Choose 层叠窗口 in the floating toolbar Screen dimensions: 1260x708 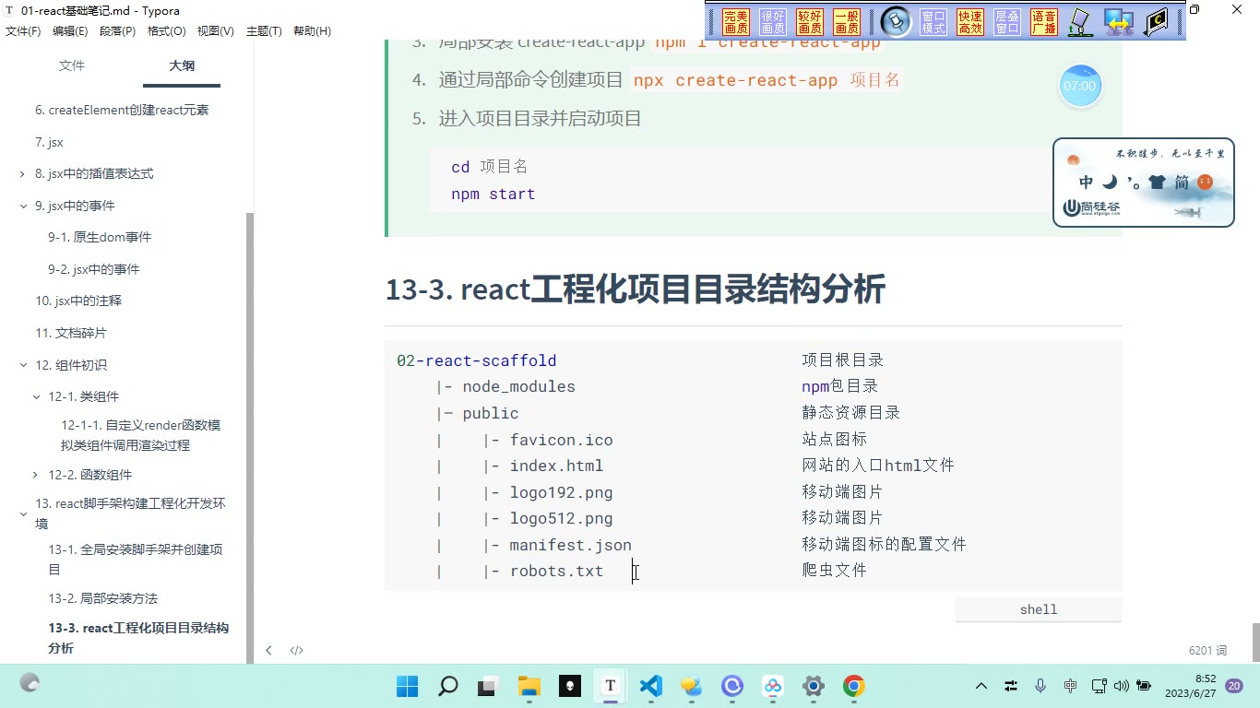pyautogui.click(x=1007, y=22)
